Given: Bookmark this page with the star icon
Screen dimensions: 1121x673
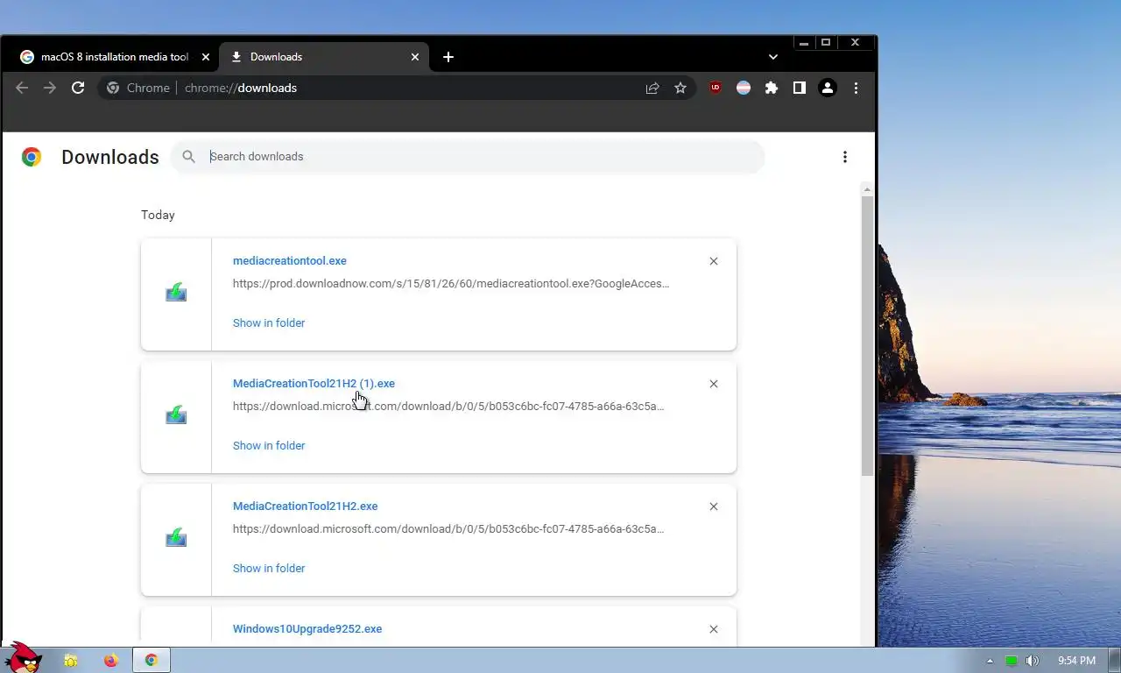Looking at the screenshot, I should pyautogui.click(x=680, y=88).
